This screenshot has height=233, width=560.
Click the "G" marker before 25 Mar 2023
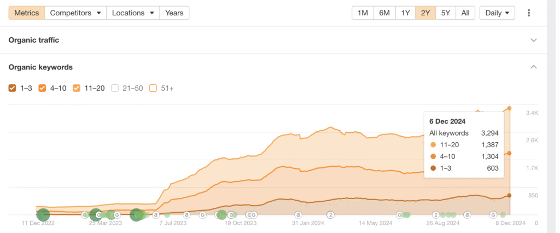(85, 215)
